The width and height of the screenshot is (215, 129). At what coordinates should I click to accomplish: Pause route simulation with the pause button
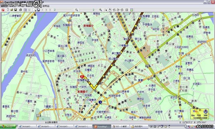50,10
